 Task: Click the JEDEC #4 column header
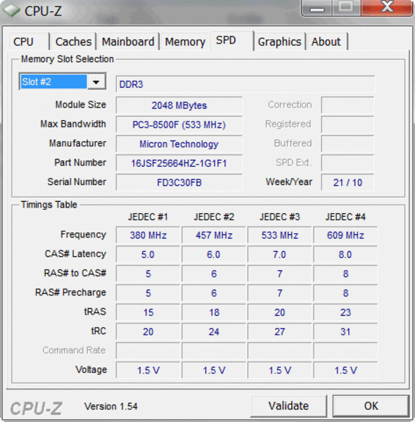tap(345, 217)
